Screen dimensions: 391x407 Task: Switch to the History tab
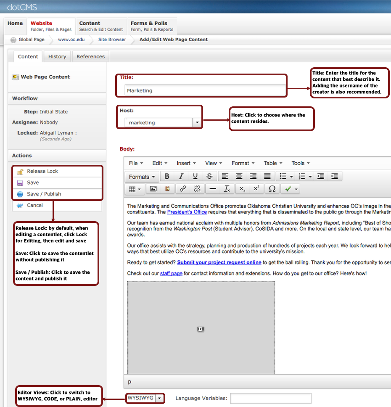click(57, 57)
